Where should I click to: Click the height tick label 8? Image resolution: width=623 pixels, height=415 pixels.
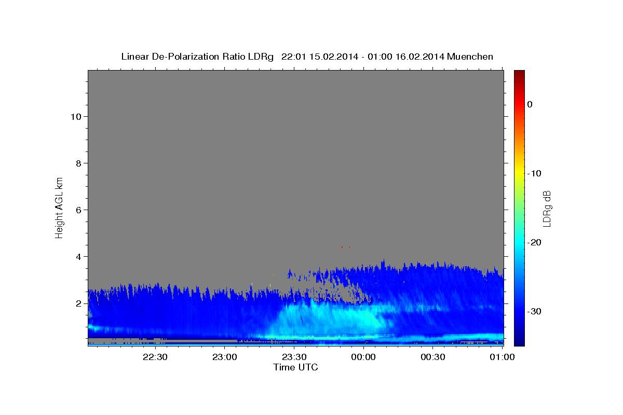pos(79,163)
